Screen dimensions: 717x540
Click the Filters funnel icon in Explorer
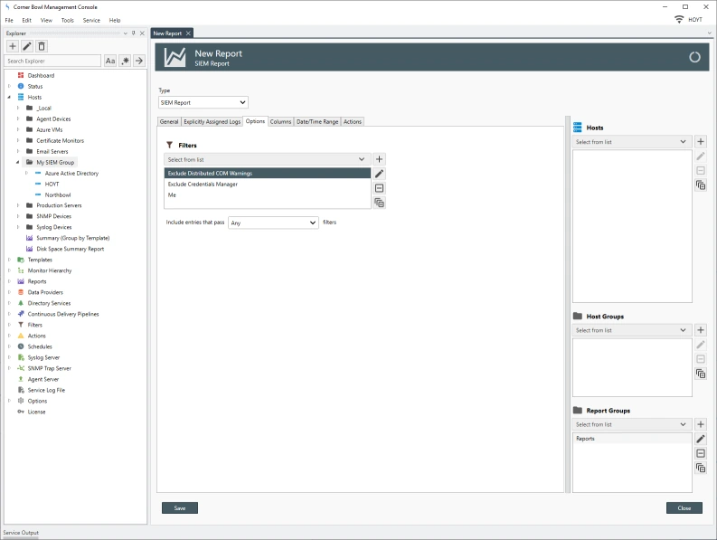(21, 325)
